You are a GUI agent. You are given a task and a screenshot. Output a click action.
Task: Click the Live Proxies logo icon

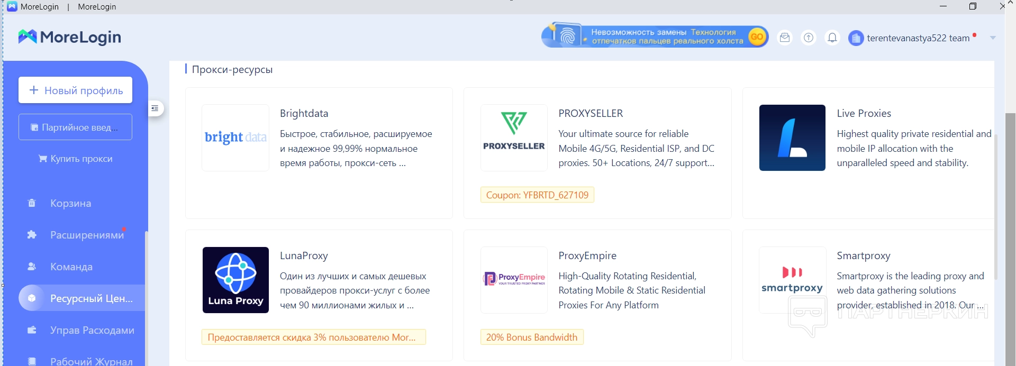[792, 138]
